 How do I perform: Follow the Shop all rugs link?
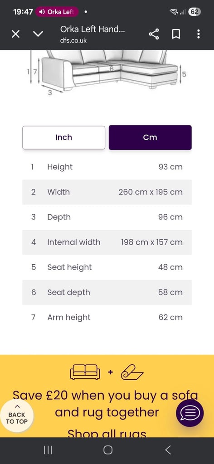[107, 434]
